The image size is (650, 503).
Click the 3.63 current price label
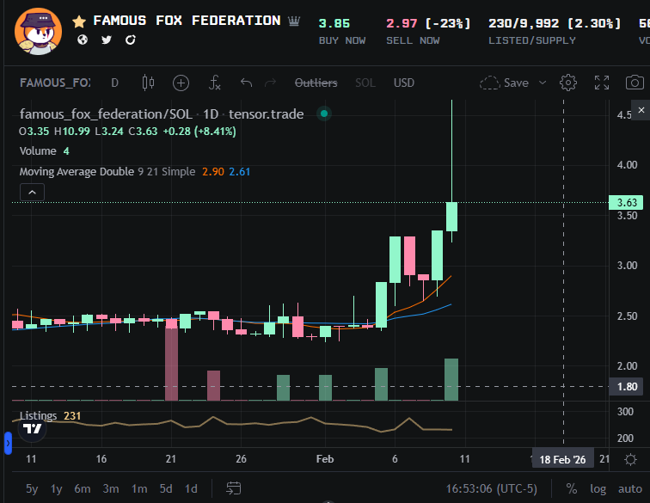626,203
